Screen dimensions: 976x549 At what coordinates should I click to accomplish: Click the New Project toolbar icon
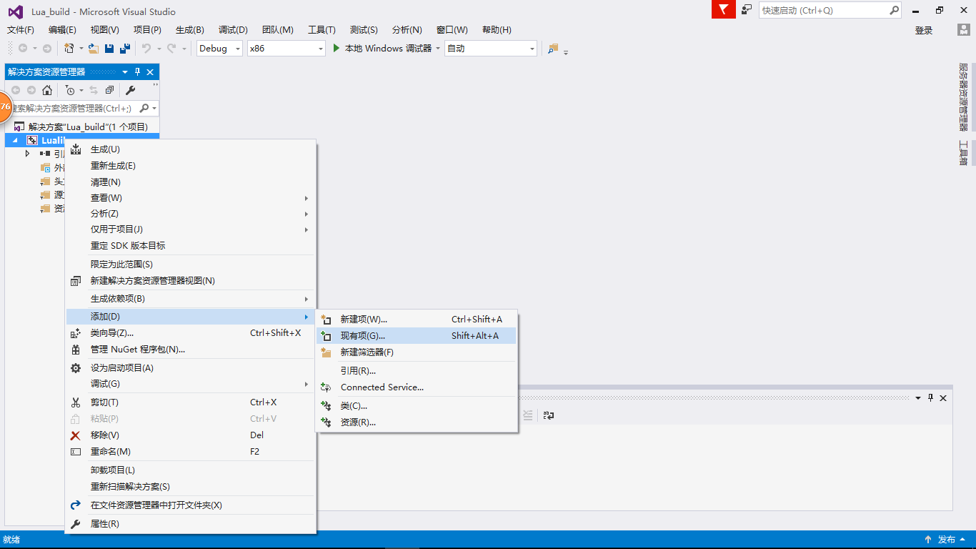[x=69, y=49]
